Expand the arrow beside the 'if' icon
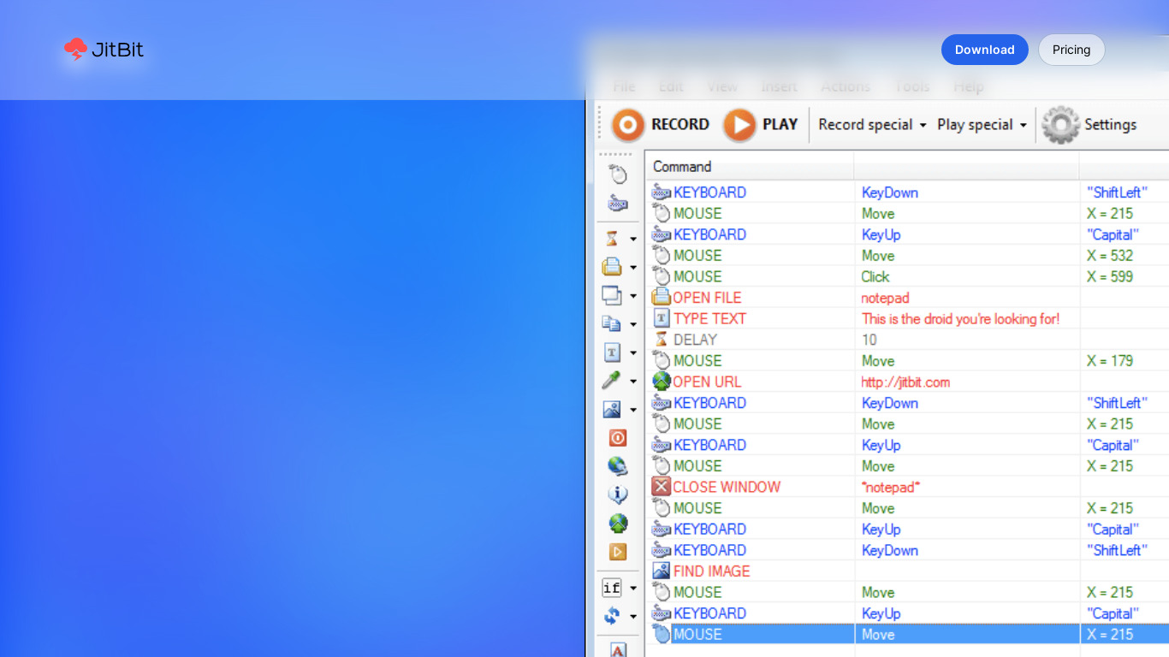The height and width of the screenshot is (657, 1169). (633, 588)
